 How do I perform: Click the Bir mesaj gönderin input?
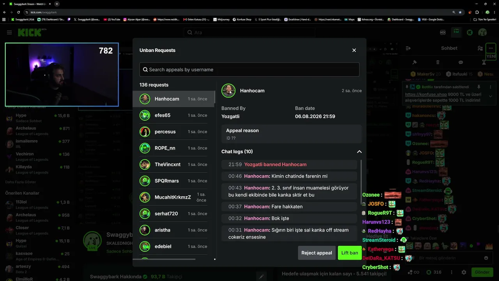click(448, 258)
